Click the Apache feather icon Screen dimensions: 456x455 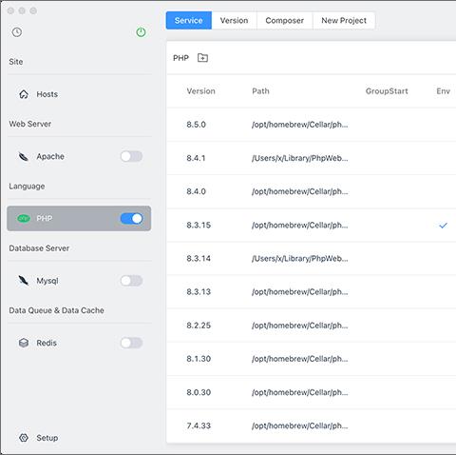24,156
